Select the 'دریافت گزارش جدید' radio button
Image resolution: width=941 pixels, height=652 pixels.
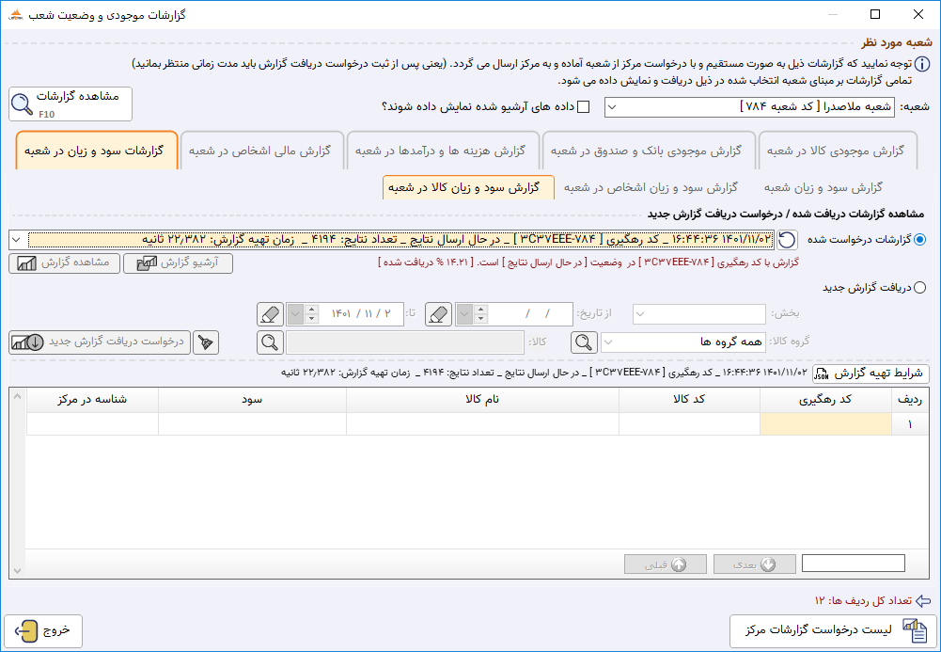coord(919,288)
